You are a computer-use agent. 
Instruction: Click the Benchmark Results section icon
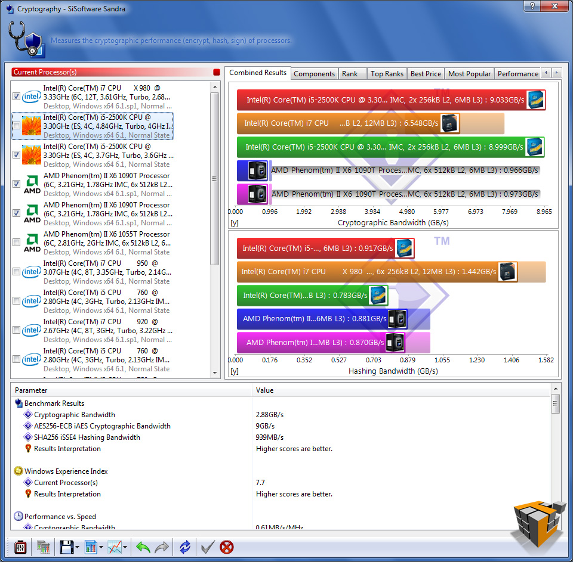click(x=19, y=403)
